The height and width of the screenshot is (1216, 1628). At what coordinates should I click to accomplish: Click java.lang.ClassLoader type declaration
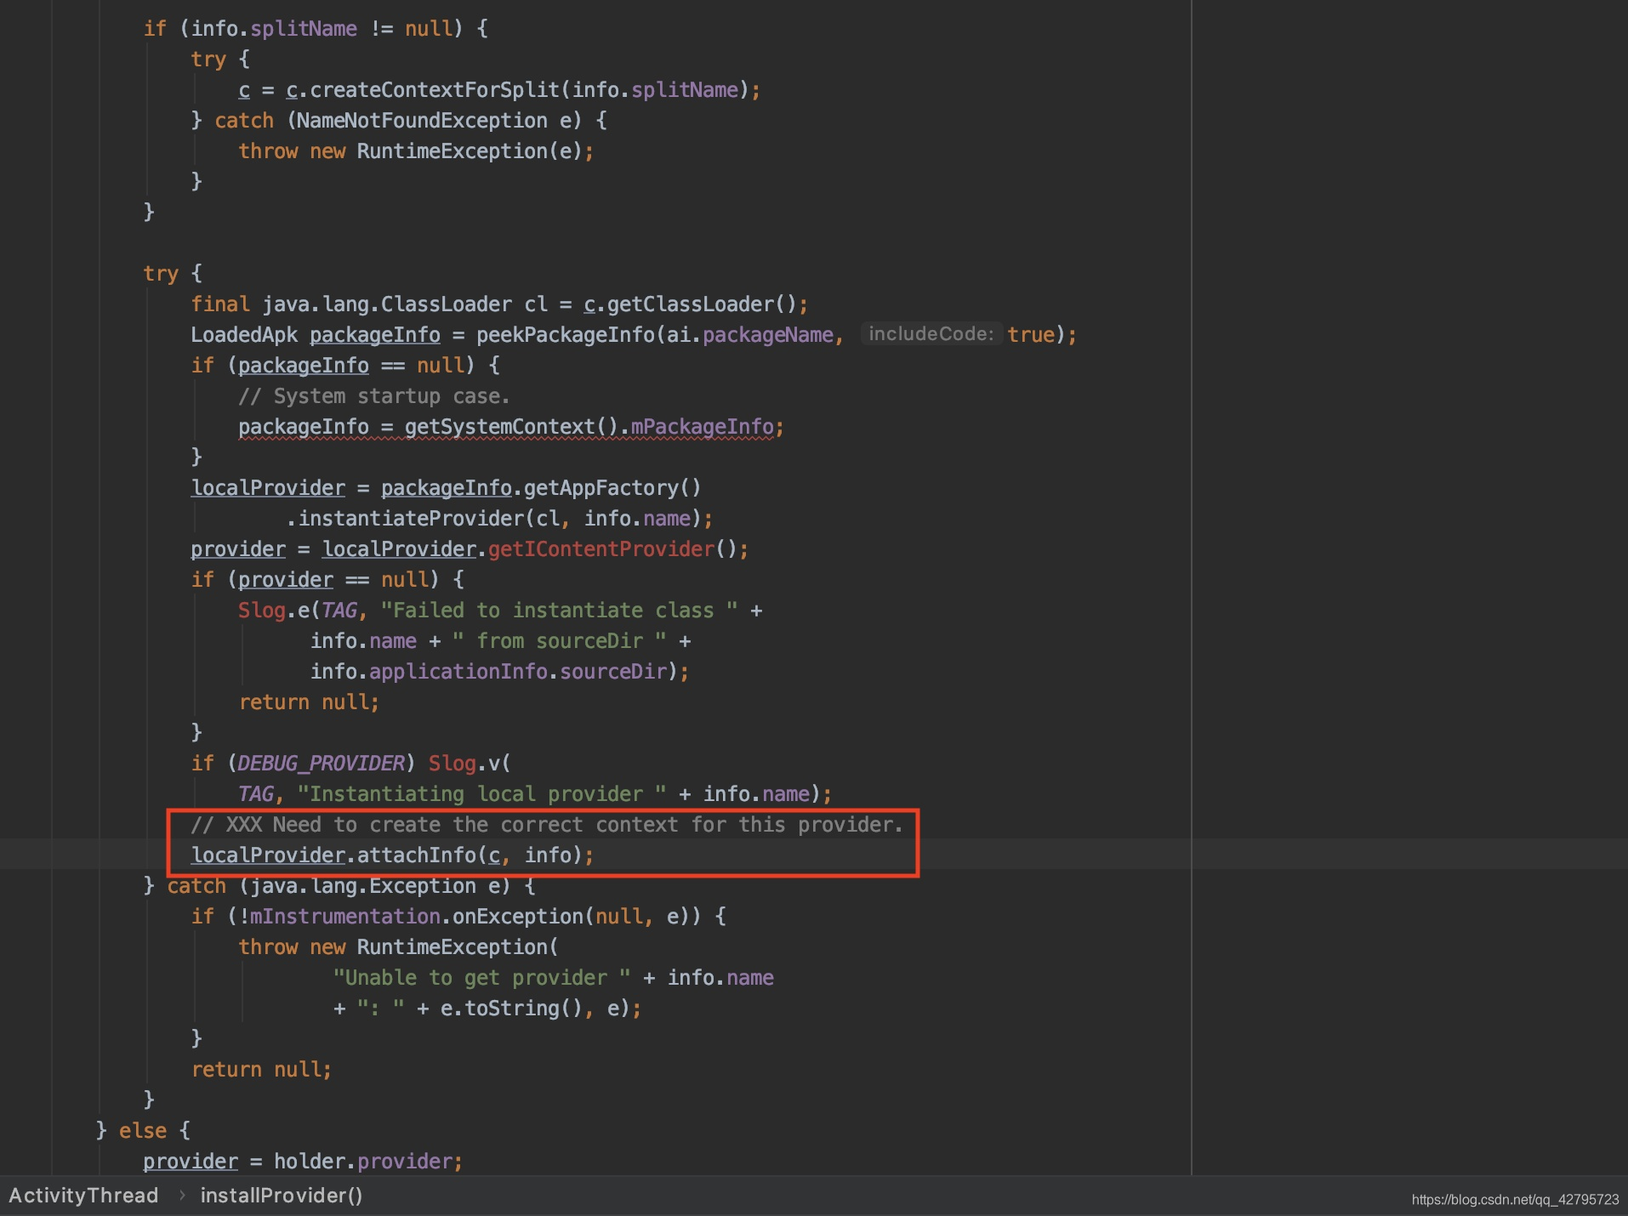387,304
